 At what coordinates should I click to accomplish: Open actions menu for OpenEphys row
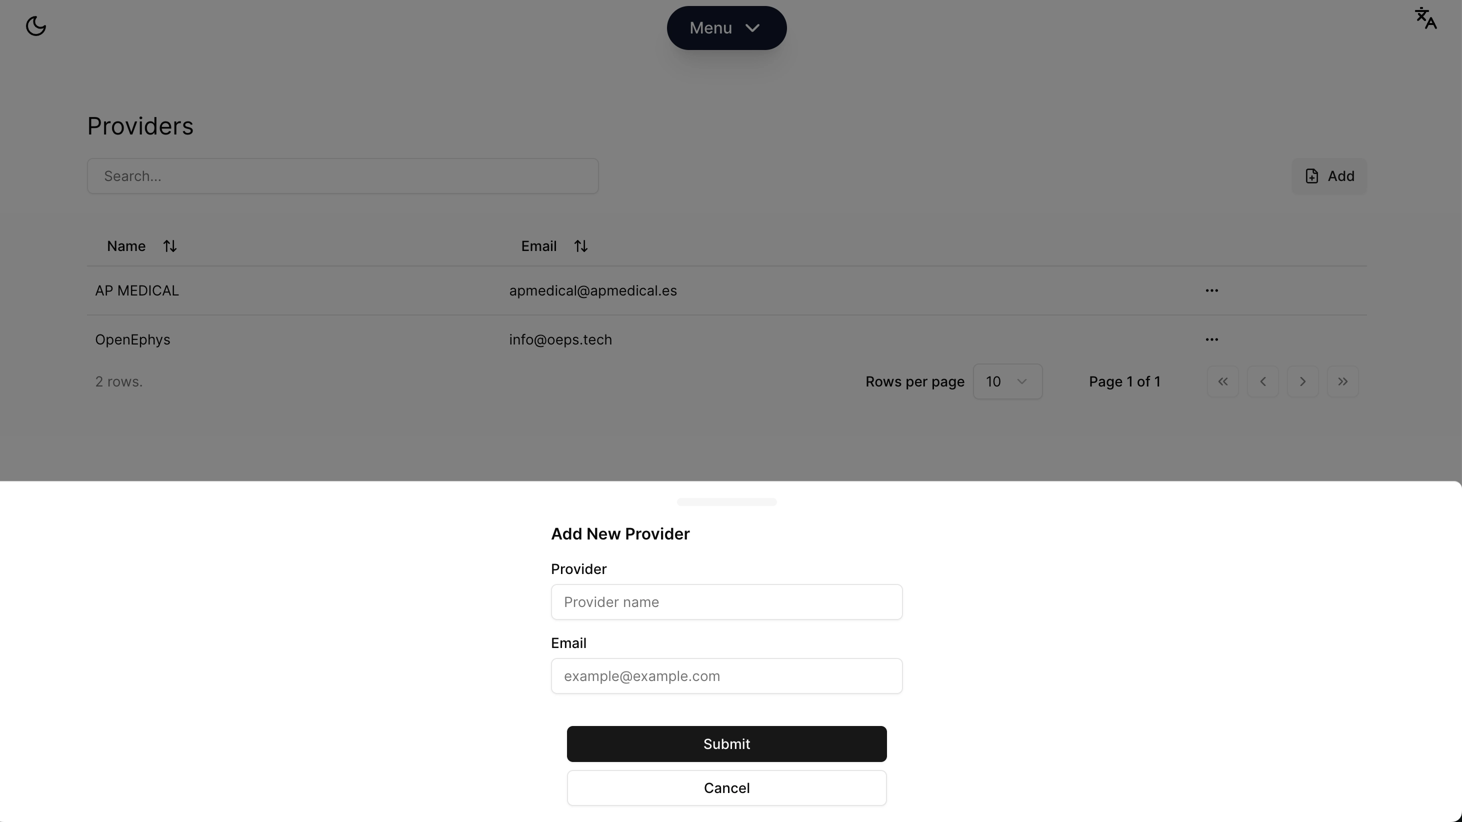tap(1211, 339)
